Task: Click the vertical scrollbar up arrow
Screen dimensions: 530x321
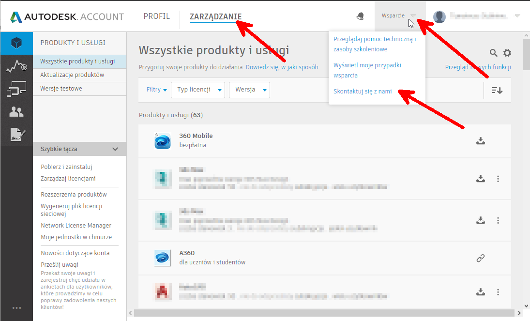Action: [526, 35]
